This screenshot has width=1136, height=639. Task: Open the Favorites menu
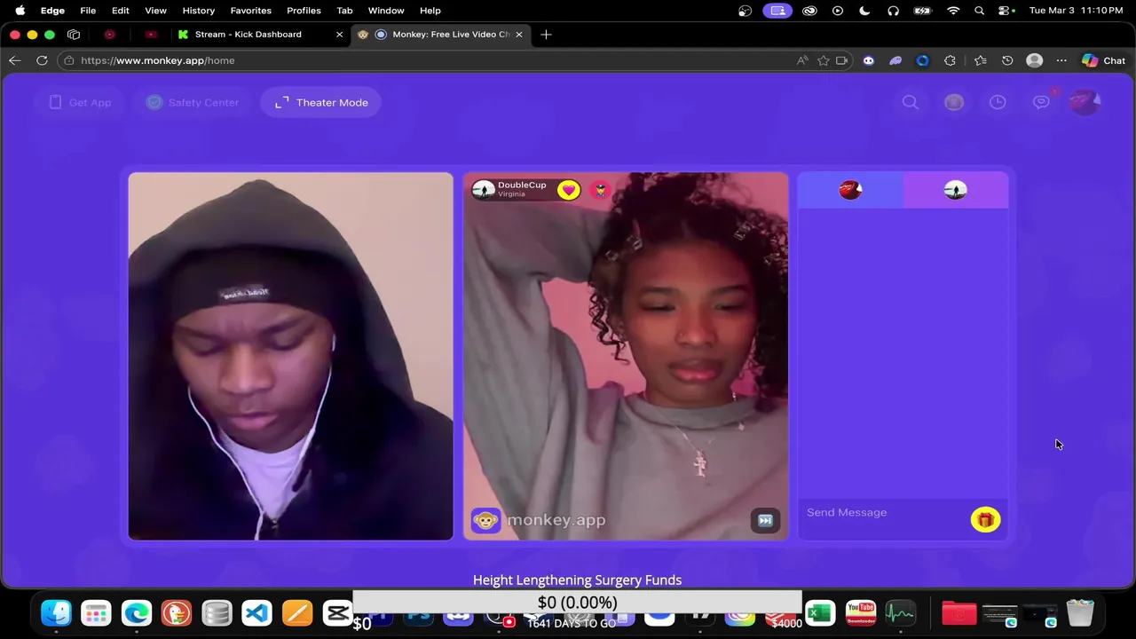pos(250,11)
